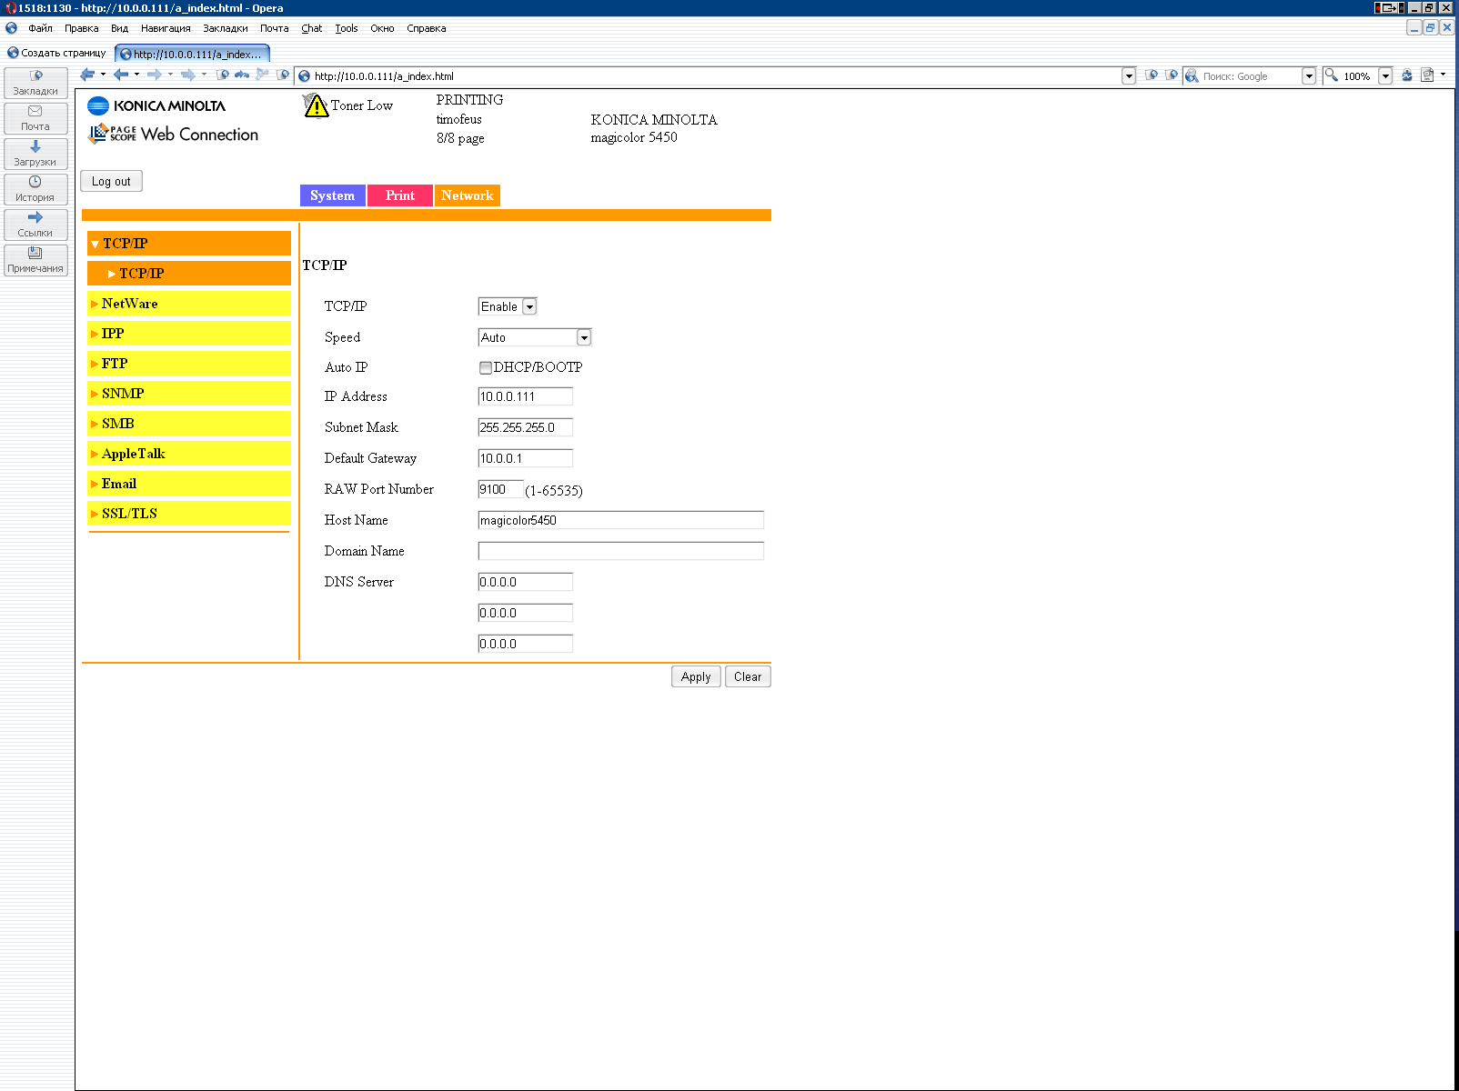
Task: Switch to the Print tab
Action: click(x=400, y=195)
